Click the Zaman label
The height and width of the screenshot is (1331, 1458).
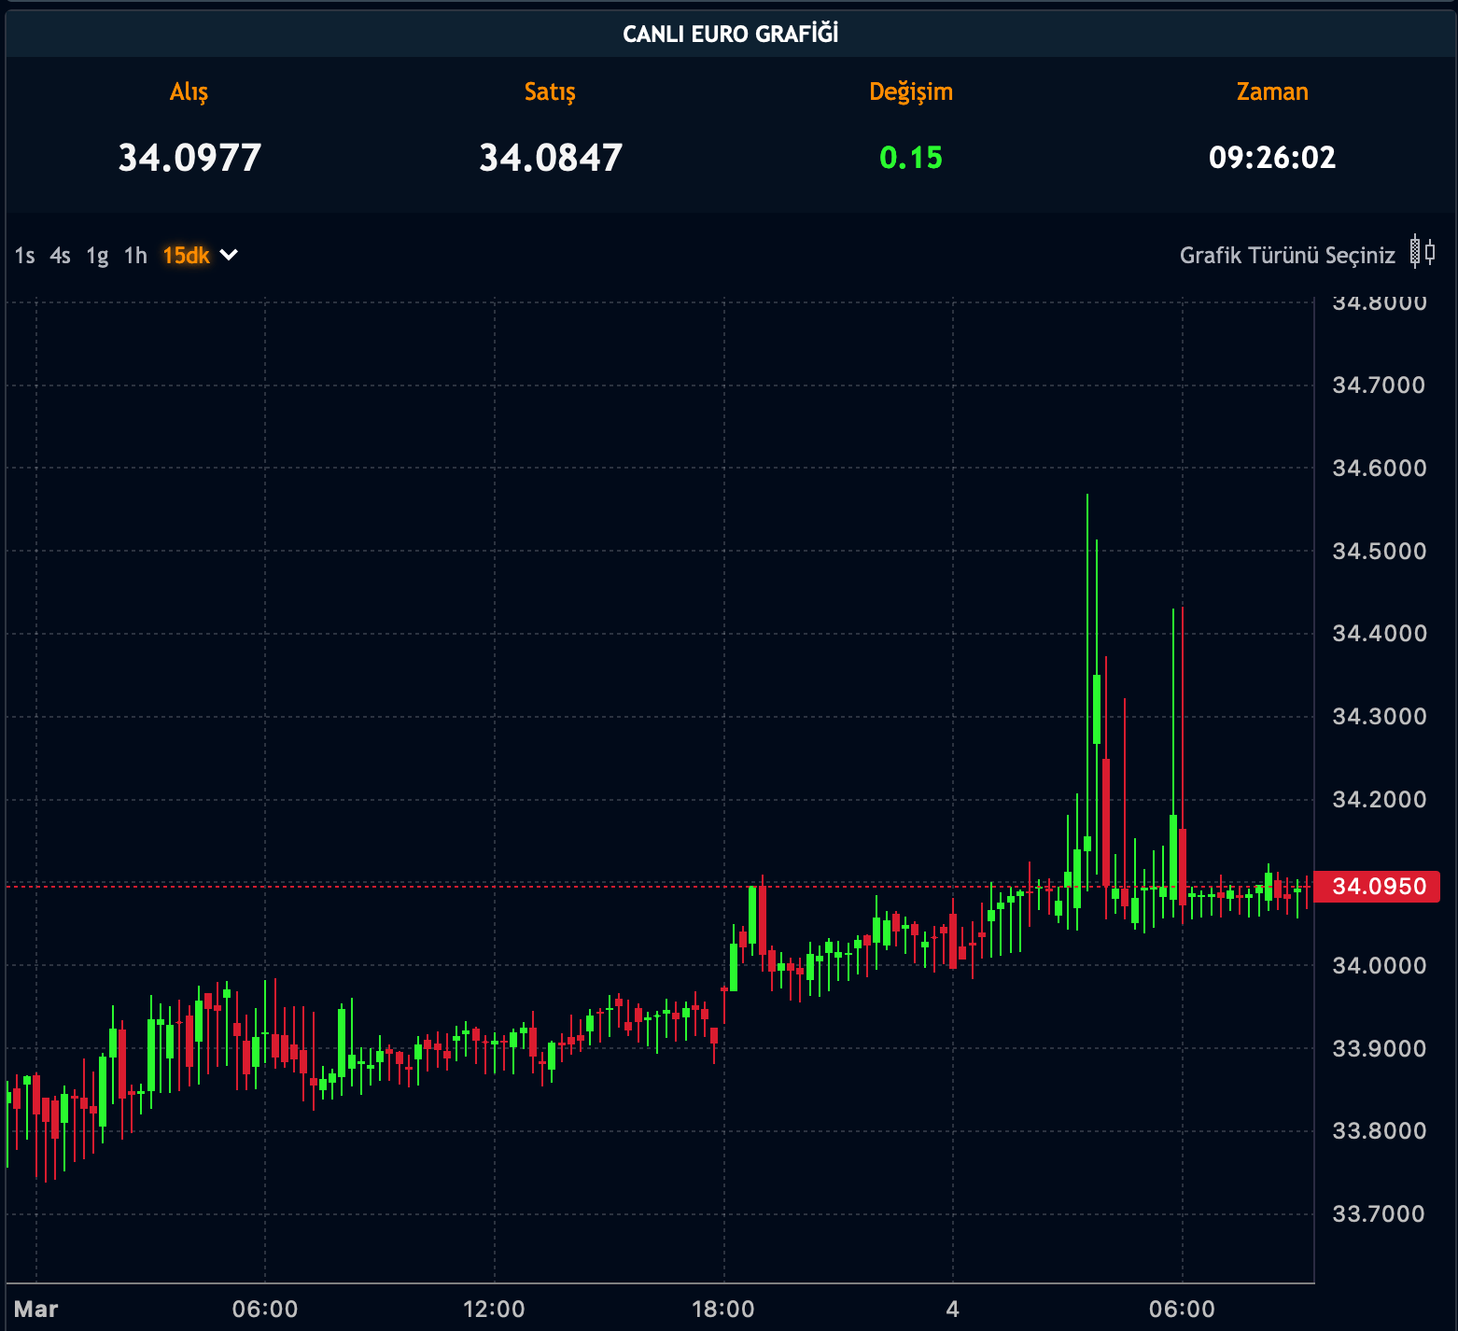(x=1272, y=91)
